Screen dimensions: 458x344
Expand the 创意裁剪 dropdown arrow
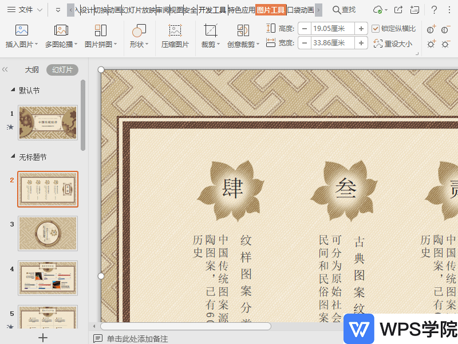click(x=258, y=45)
